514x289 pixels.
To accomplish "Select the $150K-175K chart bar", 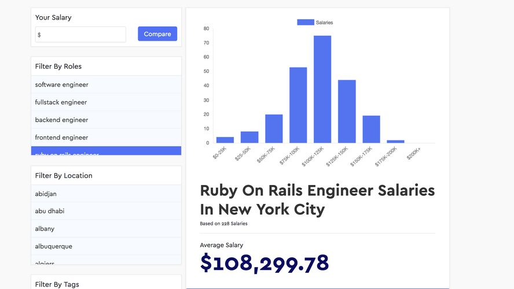I will coord(371,129).
